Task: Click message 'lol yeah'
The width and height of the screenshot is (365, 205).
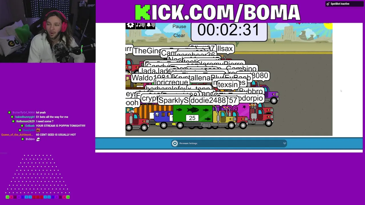Action: (41, 112)
